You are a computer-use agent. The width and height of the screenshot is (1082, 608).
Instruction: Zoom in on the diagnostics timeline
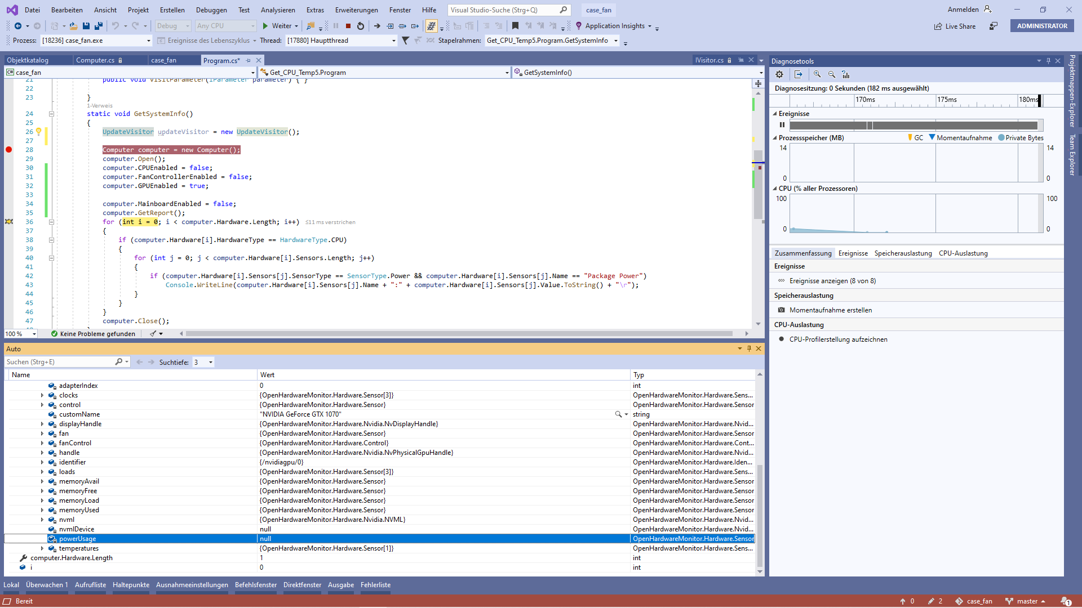(x=817, y=74)
